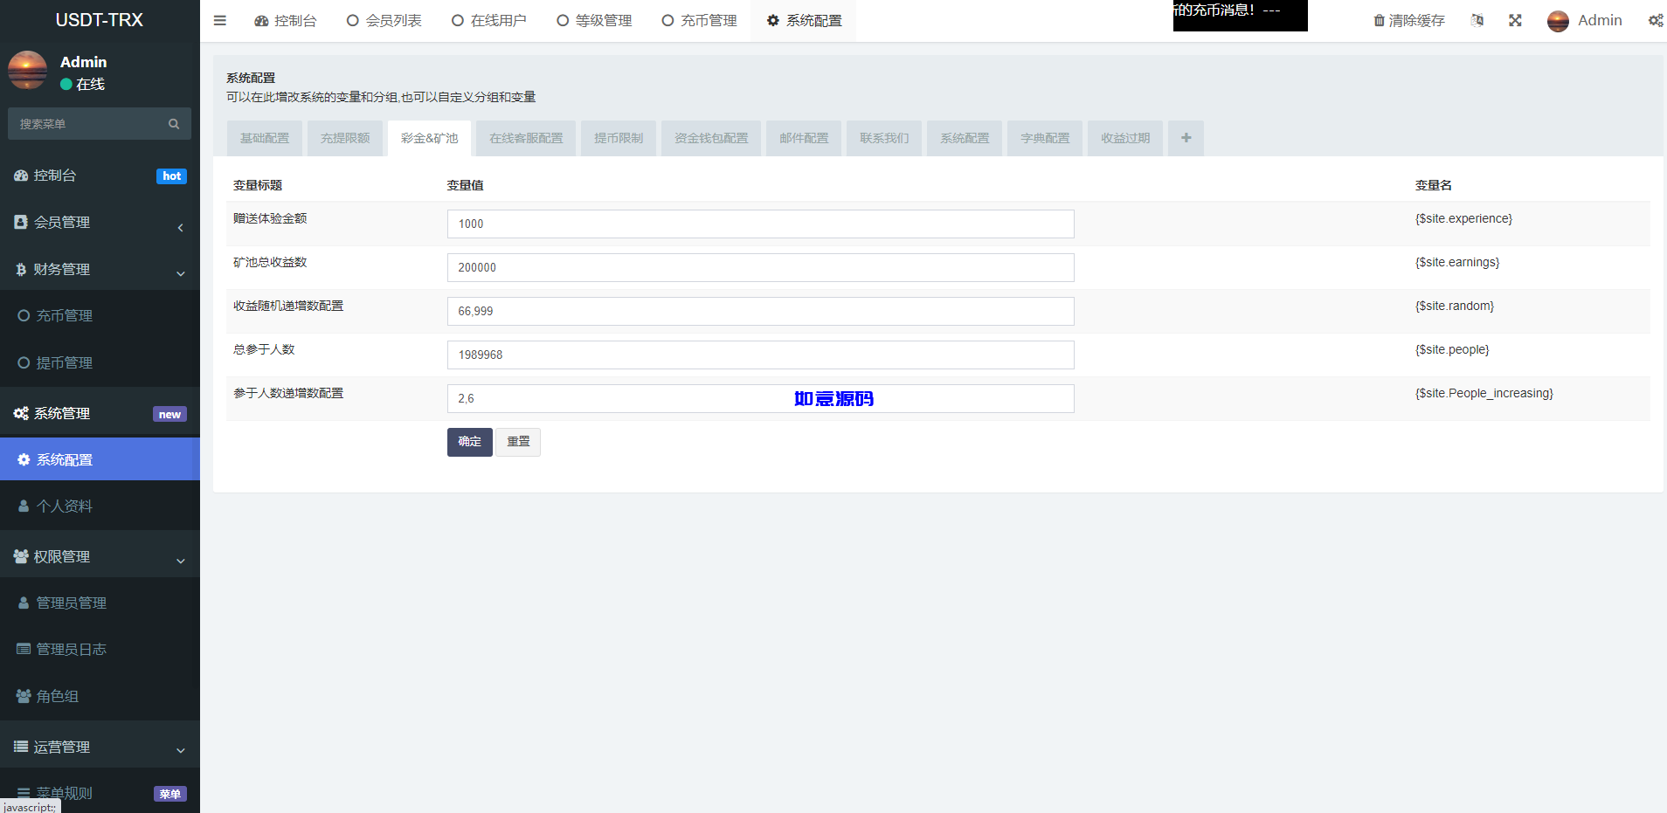Click the 矿池总收益数 value field
Image resolution: width=1667 pixels, height=813 pixels.
click(760, 267)
